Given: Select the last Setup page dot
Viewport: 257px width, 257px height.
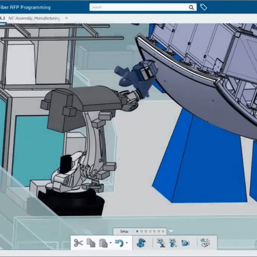Looking at the screenshot, I should pyautogui.click(x=163, y=231).
